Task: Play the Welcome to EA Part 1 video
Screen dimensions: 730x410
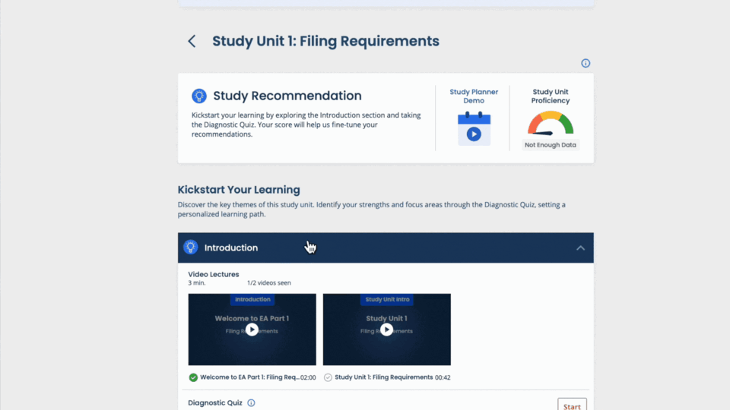Action: (252, 330)
